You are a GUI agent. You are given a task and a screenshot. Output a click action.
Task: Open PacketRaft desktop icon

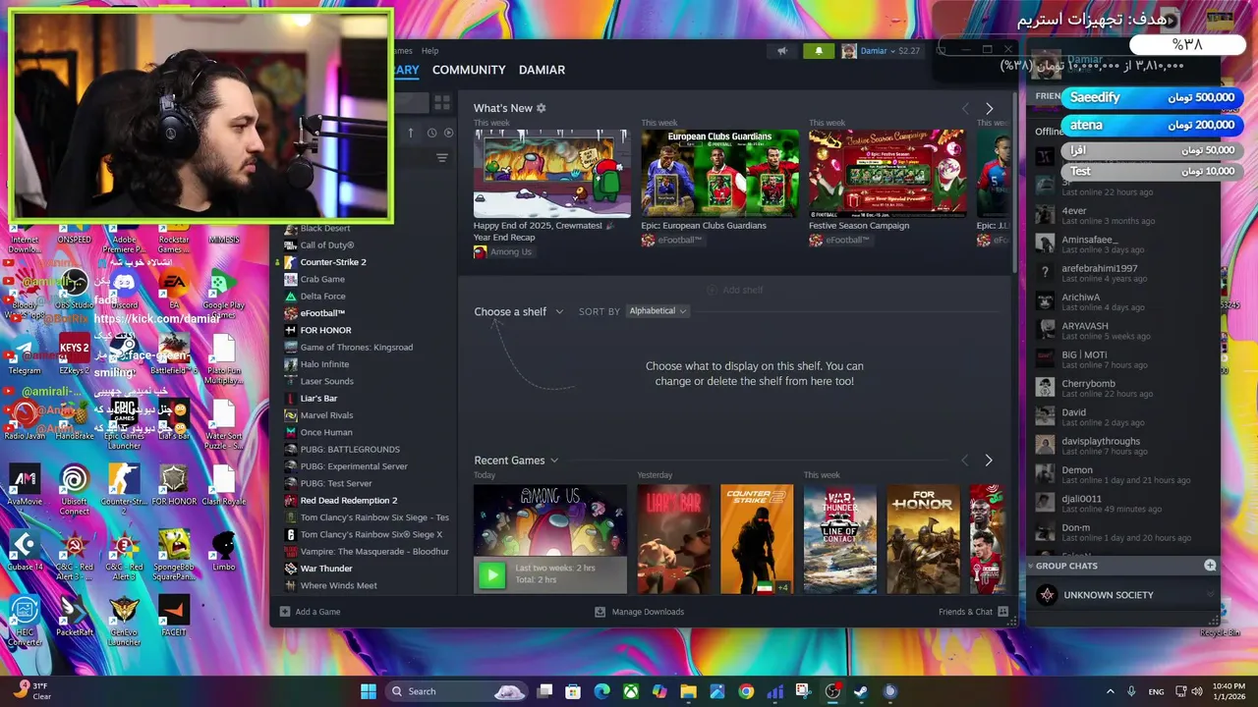[x=74, y=616]
